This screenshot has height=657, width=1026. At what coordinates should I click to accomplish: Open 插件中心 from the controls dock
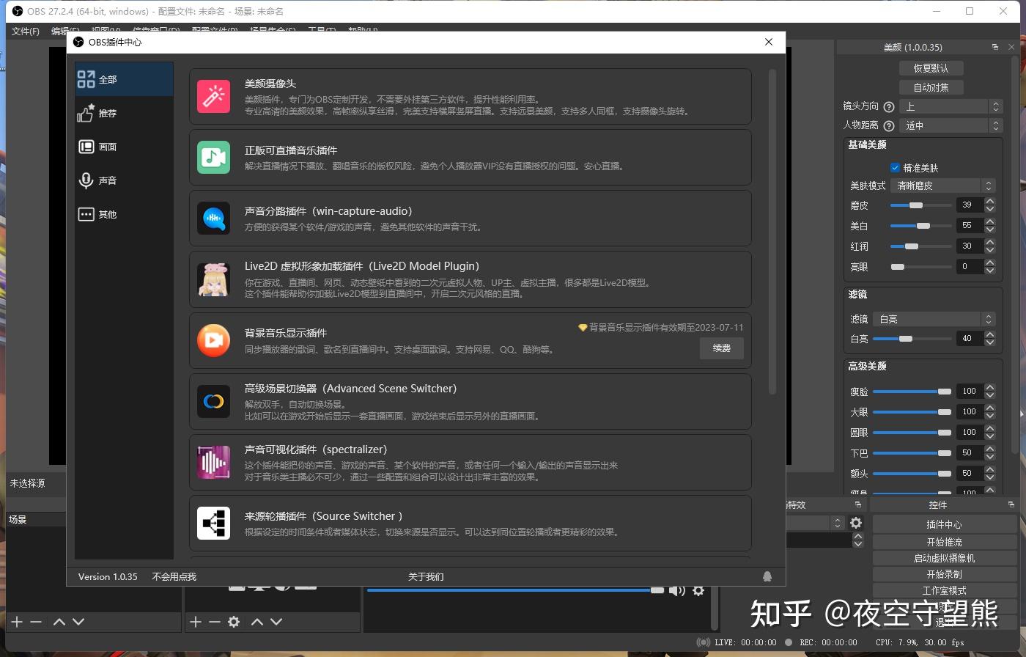[944, 524]
